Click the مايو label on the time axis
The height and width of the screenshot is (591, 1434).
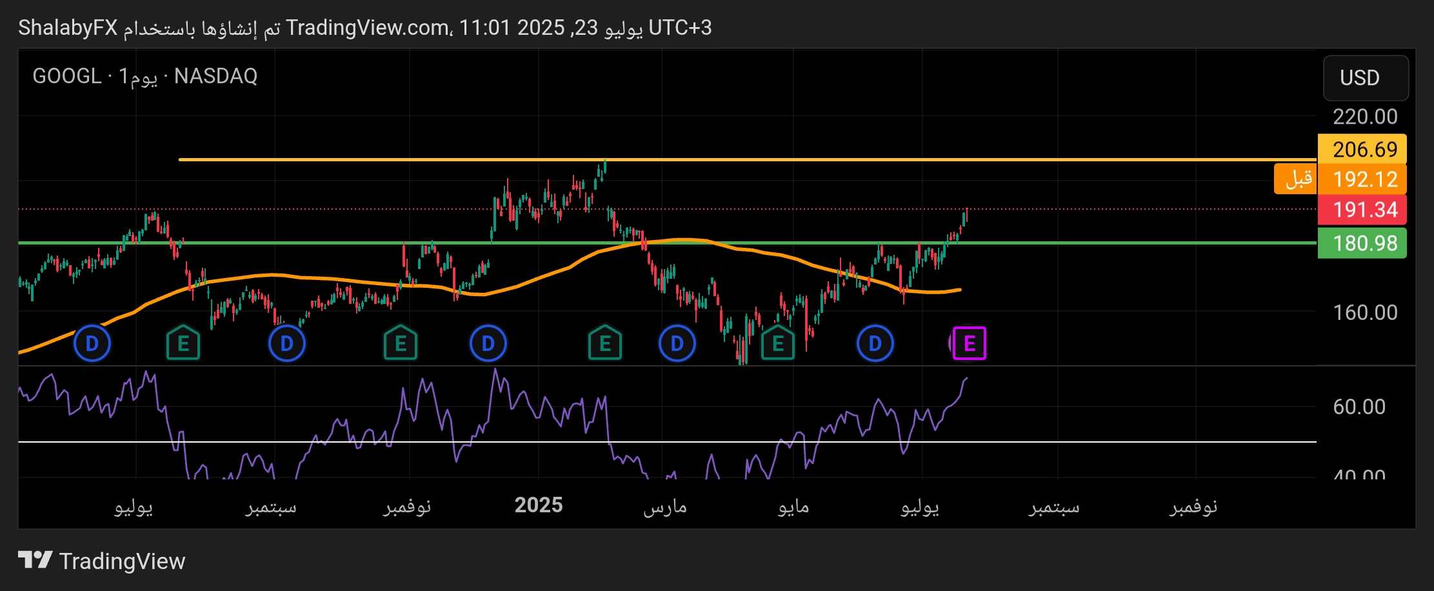coord(793,506)
